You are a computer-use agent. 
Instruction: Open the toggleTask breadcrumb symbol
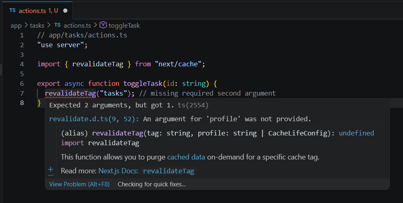coord(124,26)
